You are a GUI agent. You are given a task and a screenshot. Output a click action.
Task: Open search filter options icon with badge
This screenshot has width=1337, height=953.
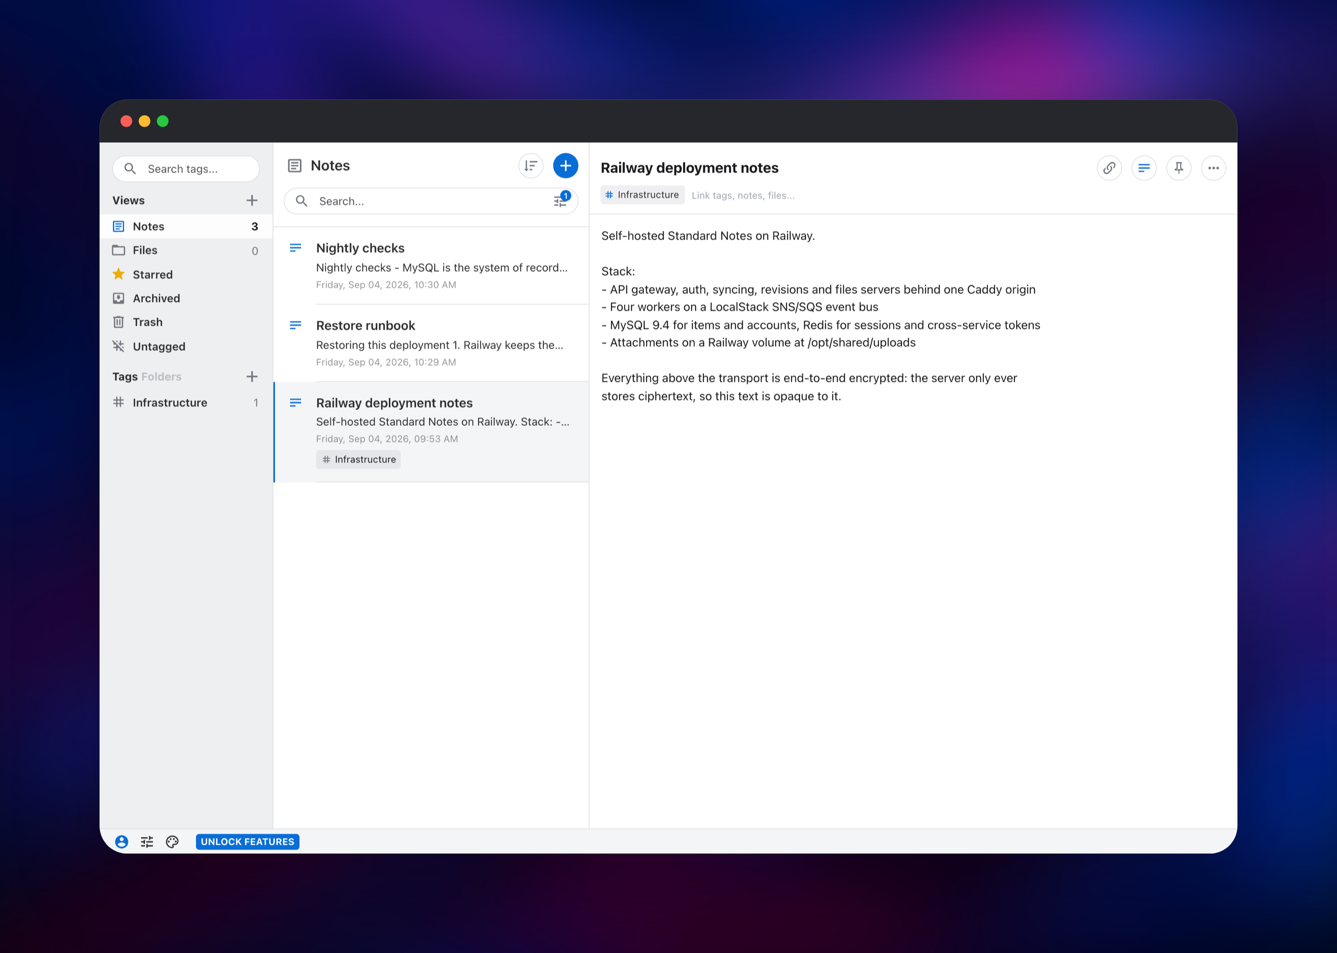[x=561, y=200]
